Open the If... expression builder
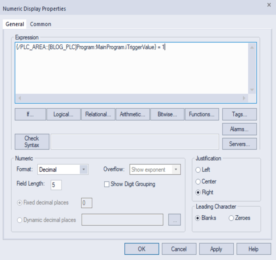This screenshot has height=260, width=276. point(30,114)
